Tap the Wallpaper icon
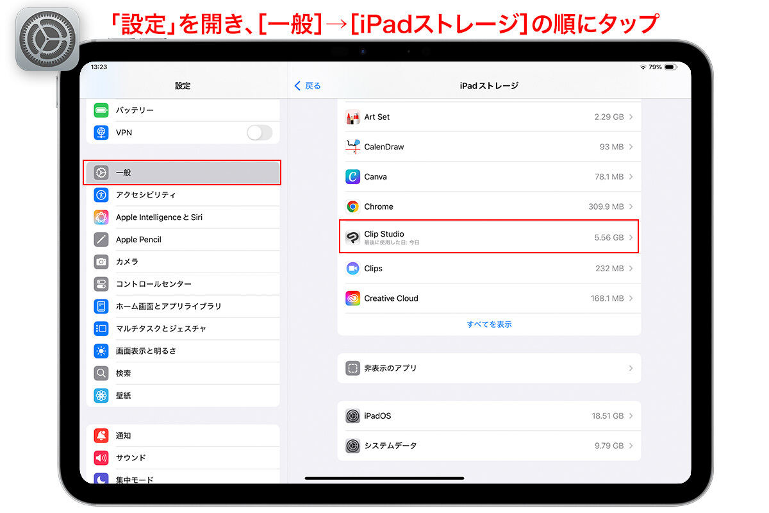This screenshot has width=769, height=513. (x=101, y=396)
